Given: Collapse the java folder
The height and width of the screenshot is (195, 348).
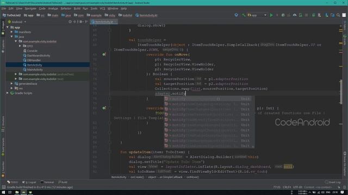Looking at the screenshot, I should tap(12, 37).
